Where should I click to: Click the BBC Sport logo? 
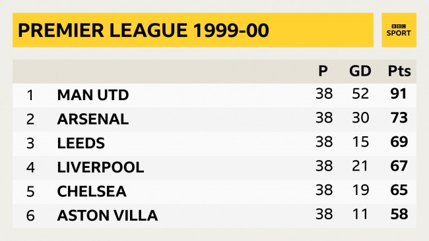399,30
